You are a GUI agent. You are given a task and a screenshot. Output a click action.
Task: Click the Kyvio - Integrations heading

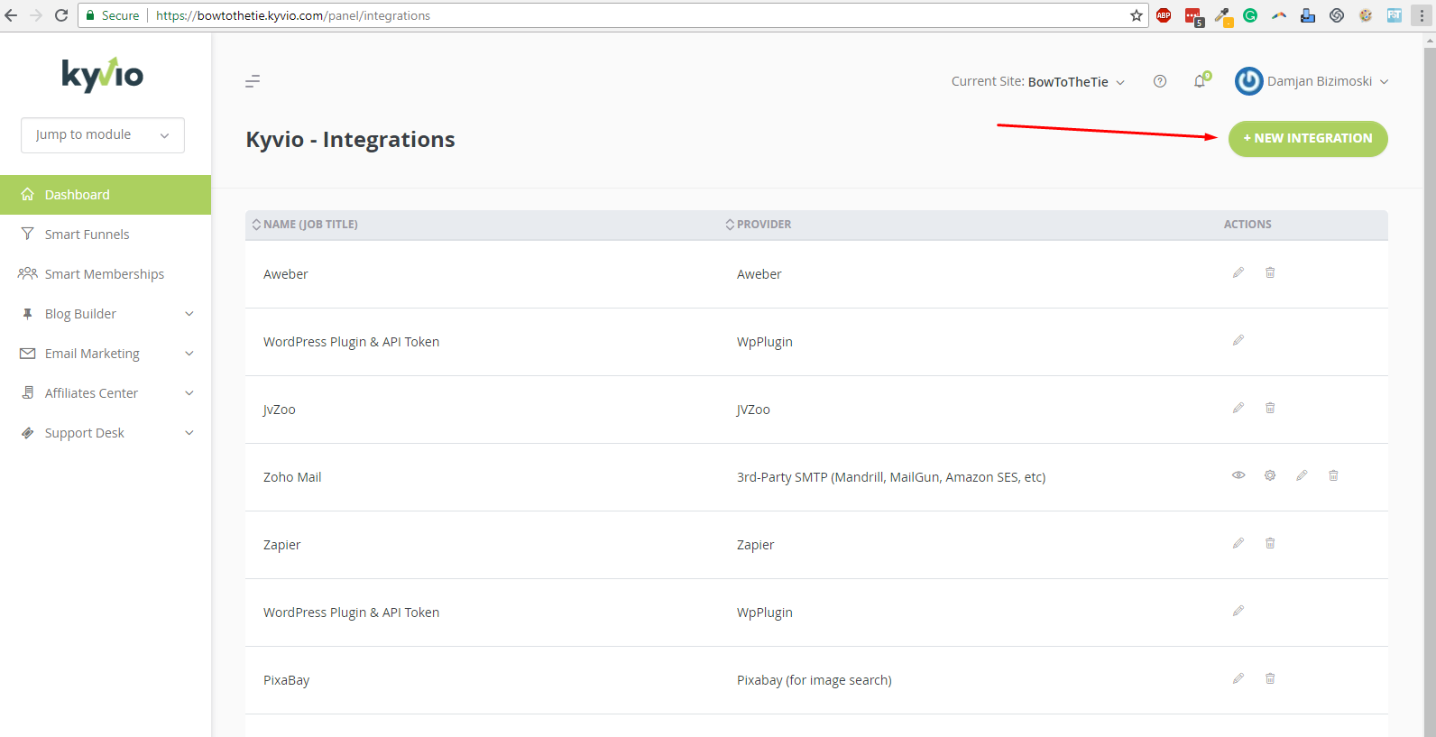[350, 140]
